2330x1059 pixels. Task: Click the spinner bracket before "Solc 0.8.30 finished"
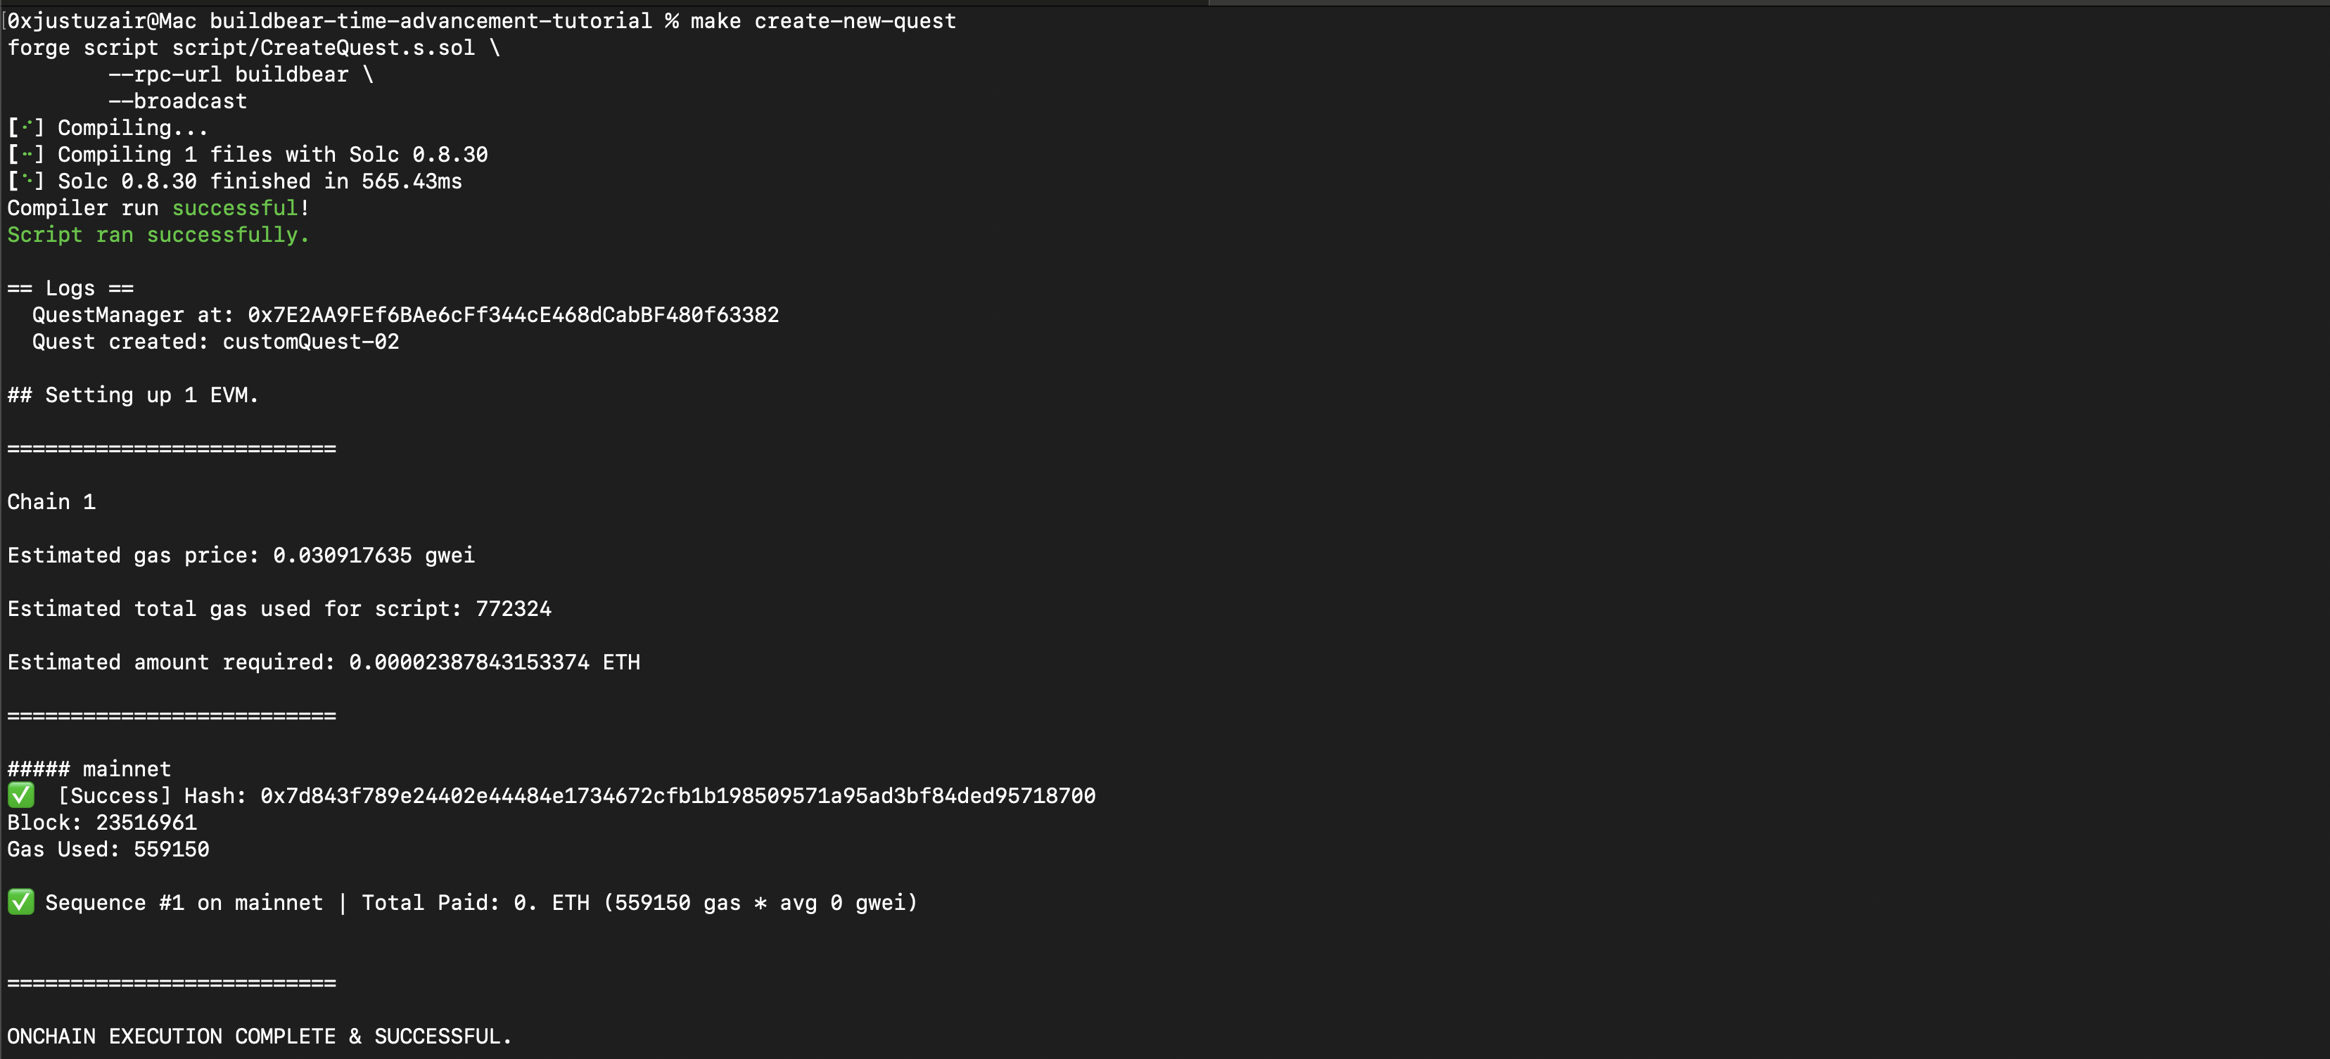coord(26,182)
